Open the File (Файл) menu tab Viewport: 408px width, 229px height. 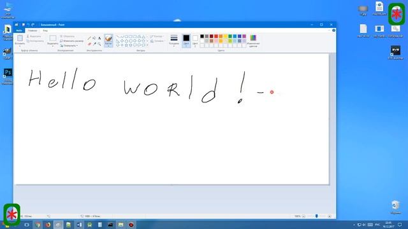[19, 31]
